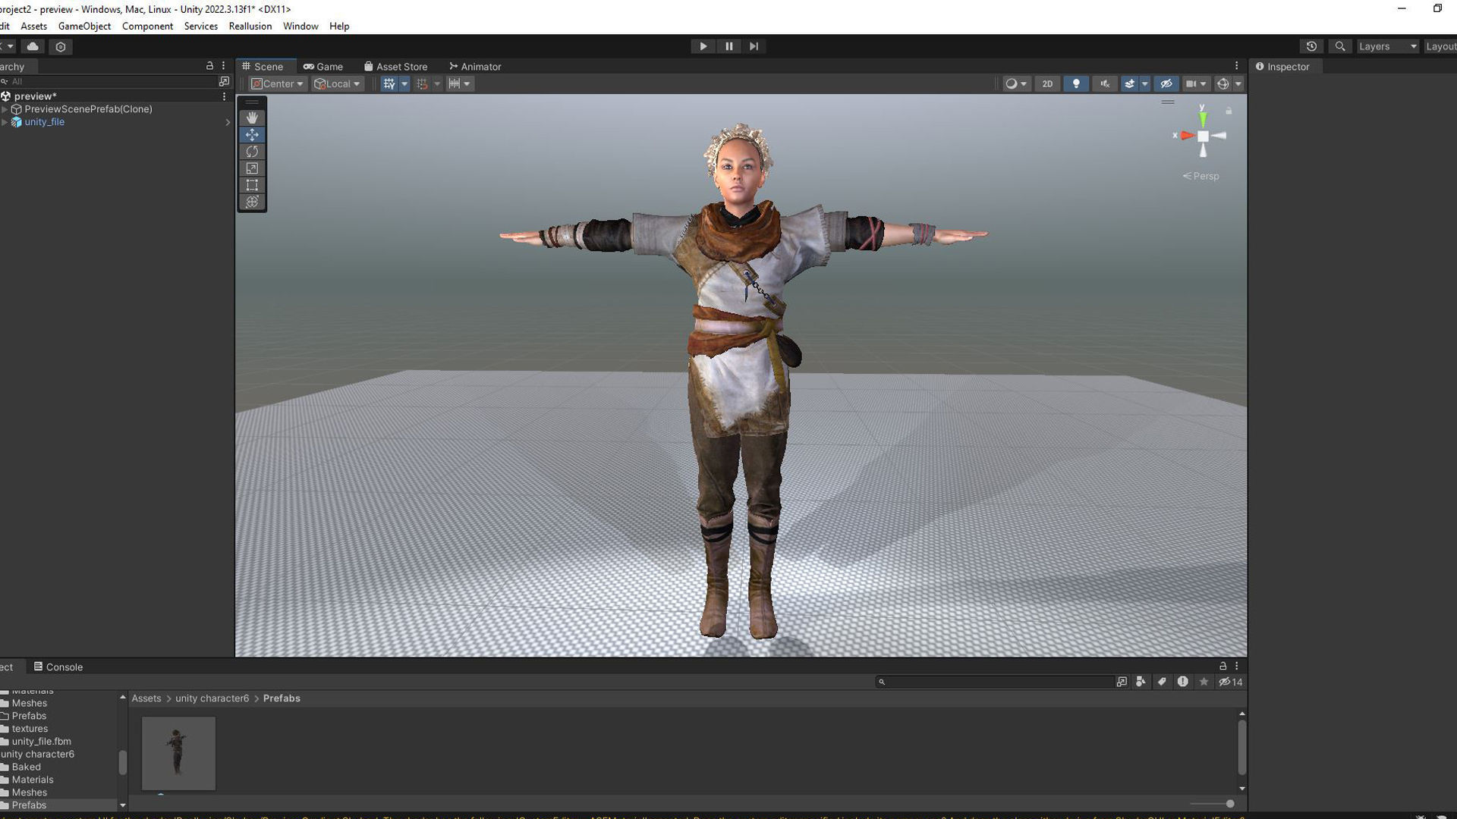Click the Project panel open-in-search icon
Image resolution: width=1457 pixels, height=819 pixels.
pyautogui.click(x=1122, y=682)
